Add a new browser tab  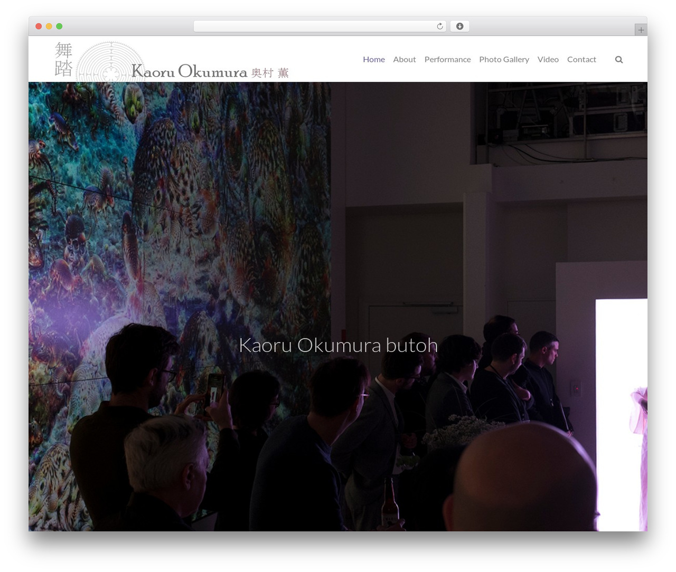point(641,30)
